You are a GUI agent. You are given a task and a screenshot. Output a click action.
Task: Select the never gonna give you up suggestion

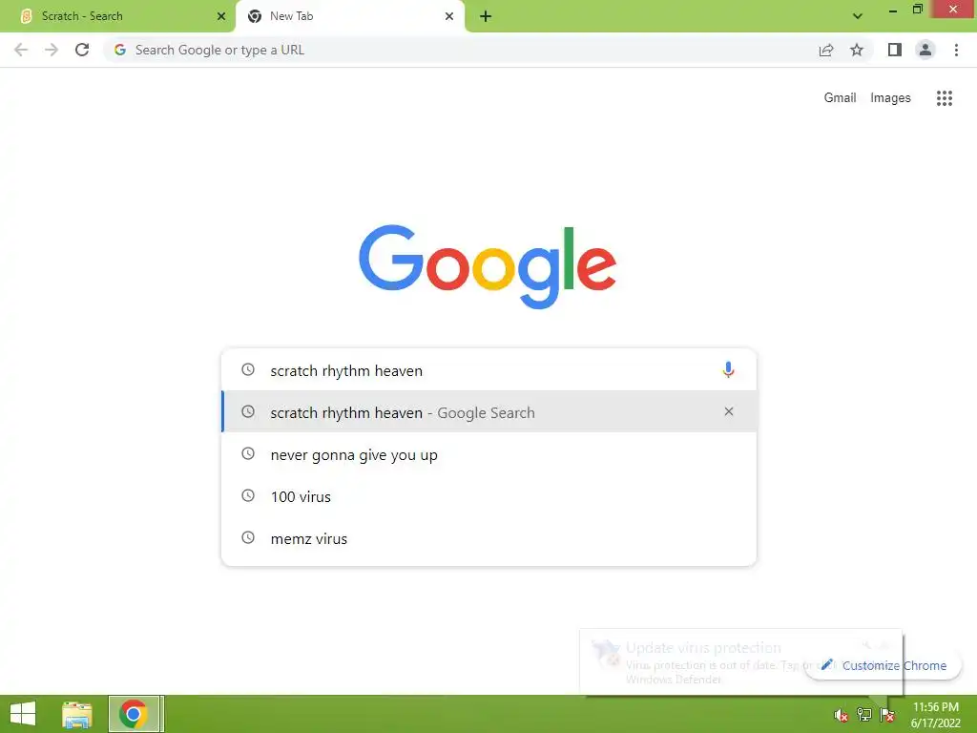[488, 454]
